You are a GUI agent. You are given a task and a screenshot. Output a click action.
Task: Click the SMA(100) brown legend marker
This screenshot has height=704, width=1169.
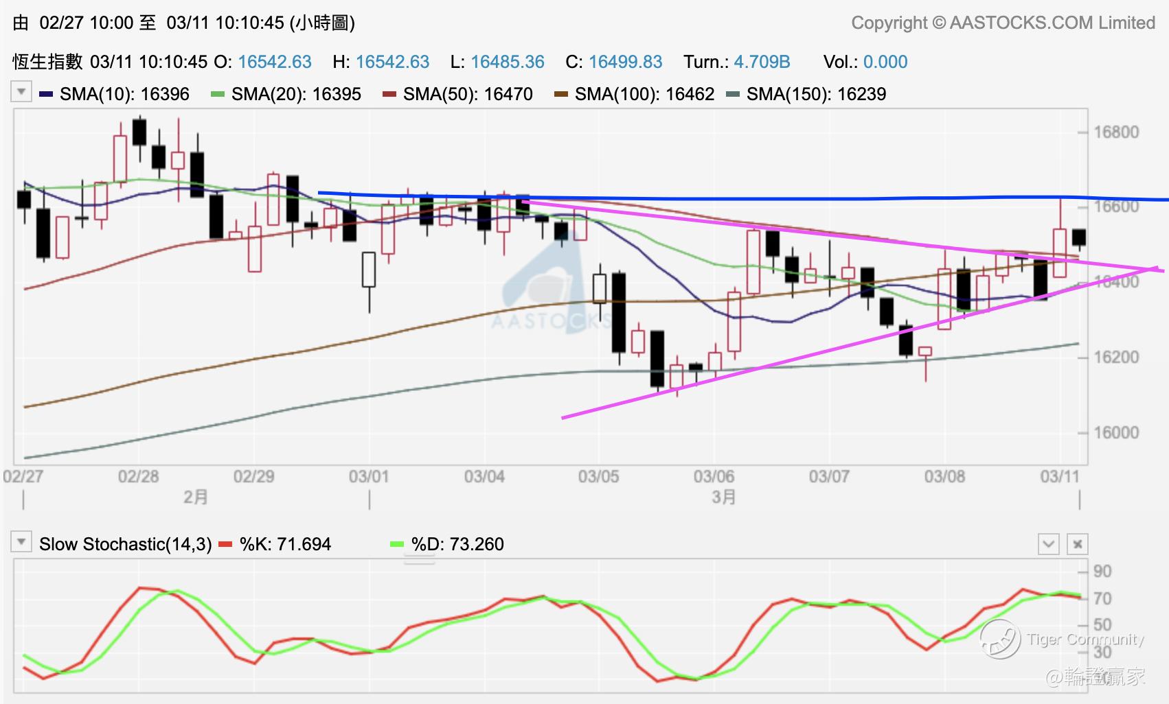point(561,94)
